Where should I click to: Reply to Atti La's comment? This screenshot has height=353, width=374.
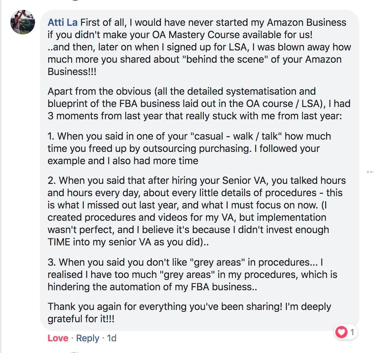pos(88,338)
